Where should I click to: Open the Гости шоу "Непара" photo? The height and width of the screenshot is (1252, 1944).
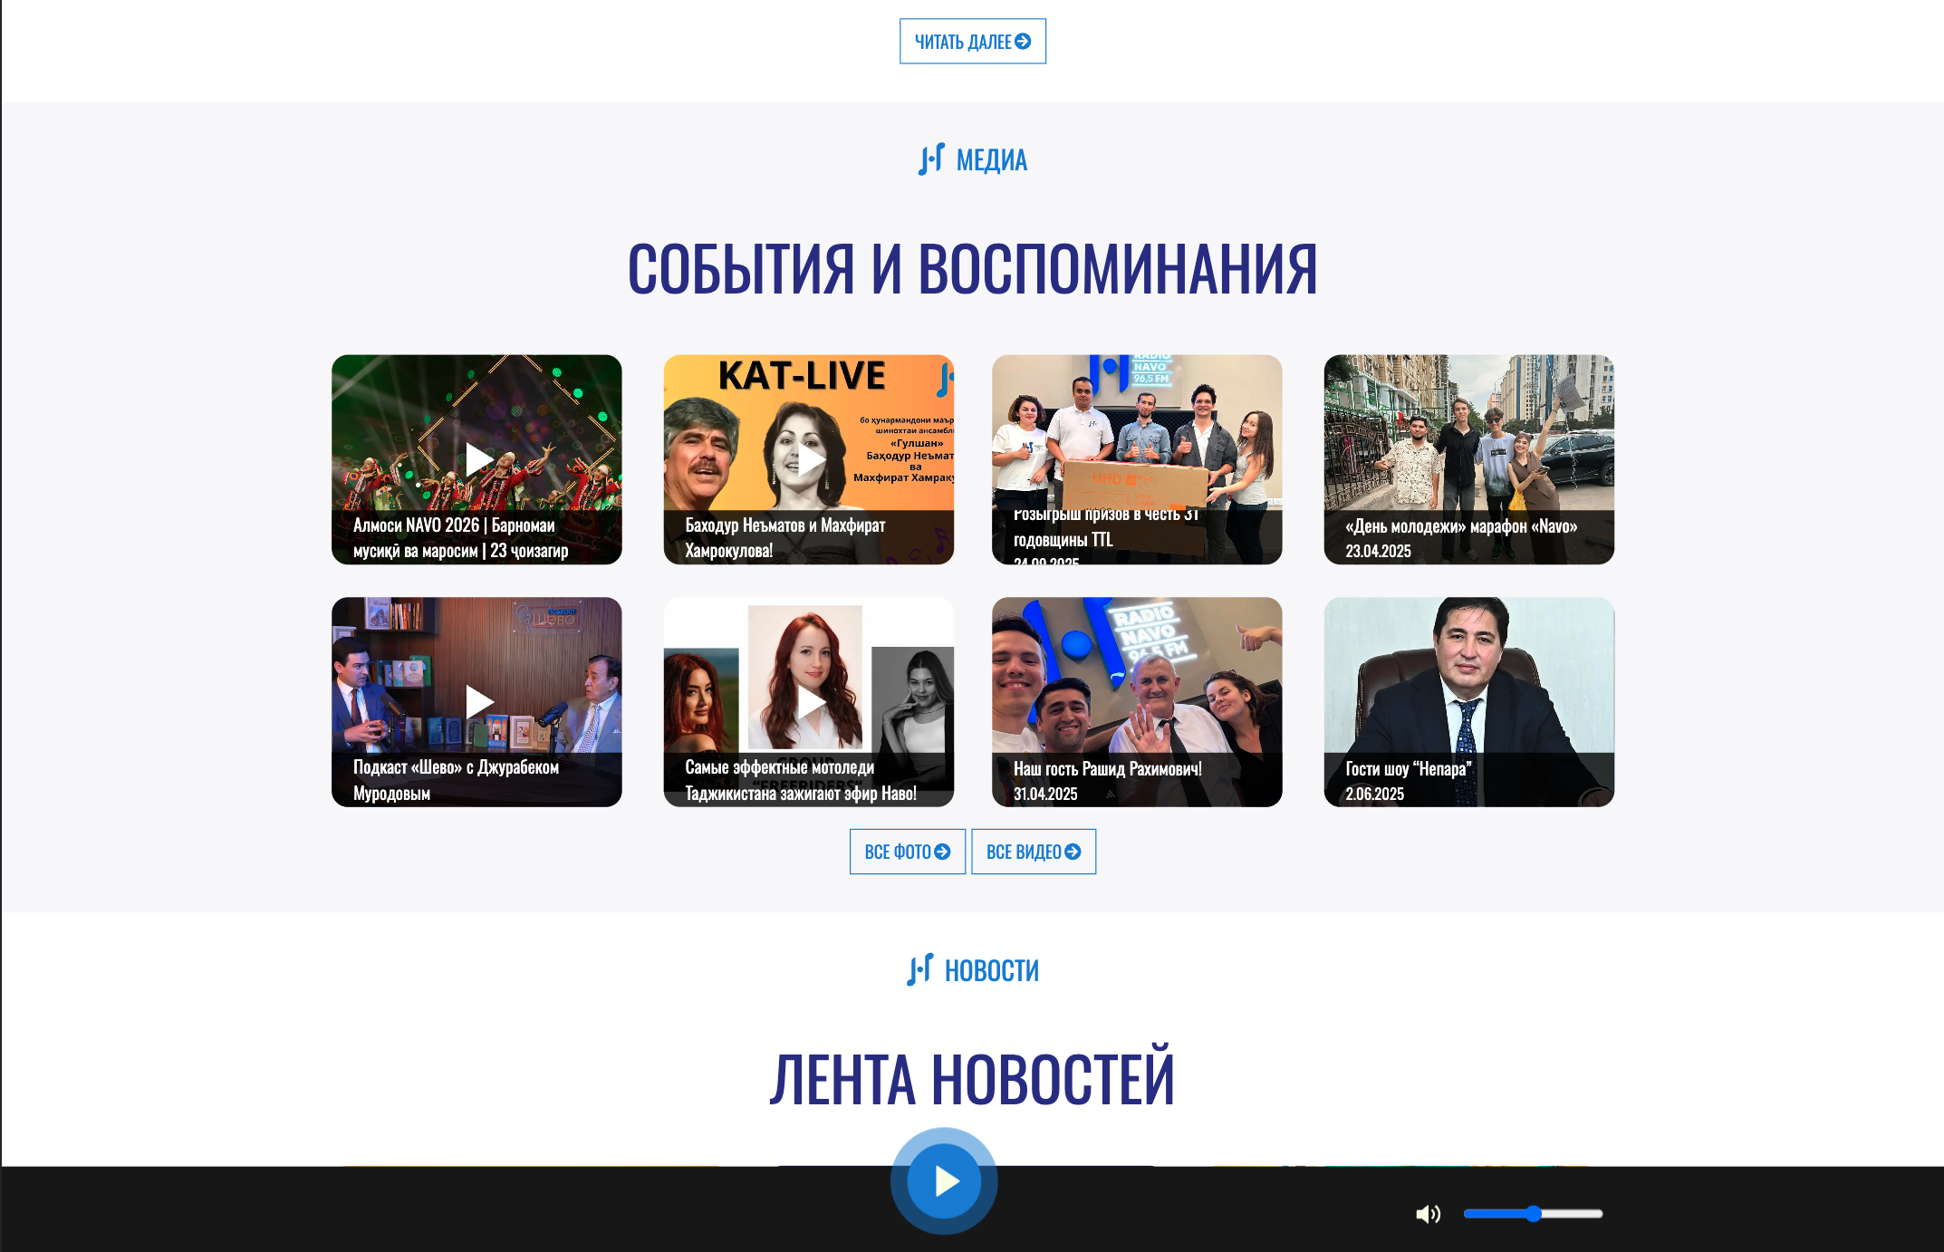1469,701
